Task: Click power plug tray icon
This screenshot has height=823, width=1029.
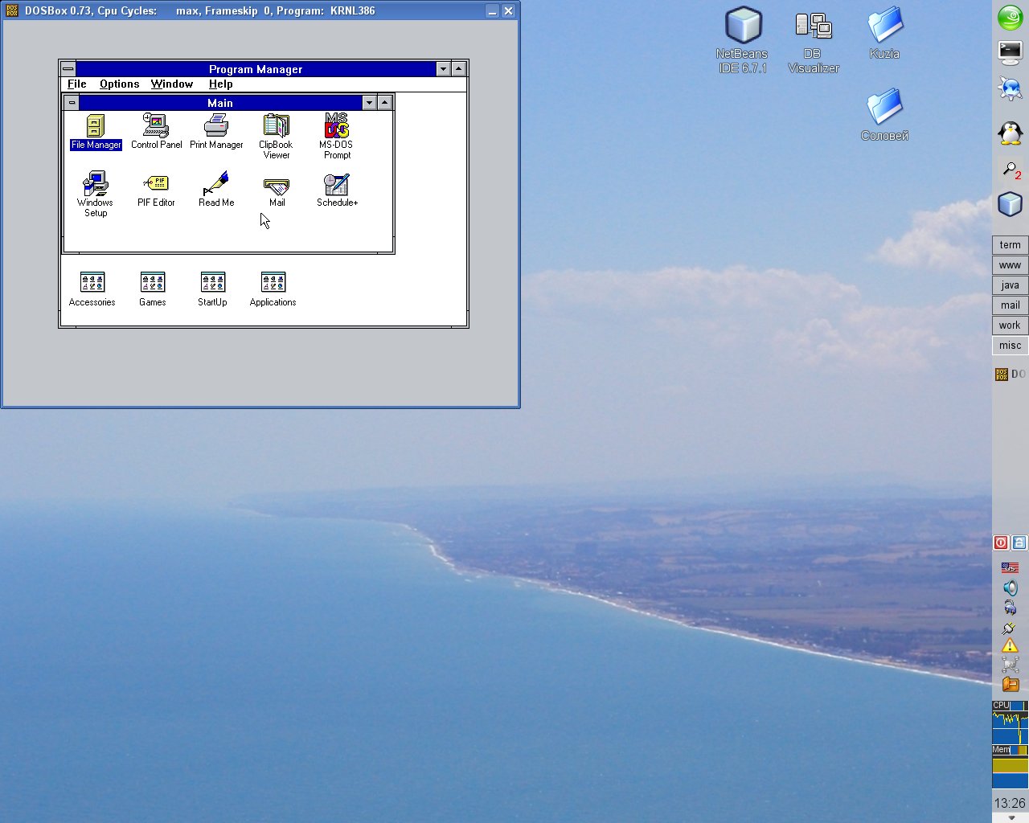Action: click(x=1010, y=628)
